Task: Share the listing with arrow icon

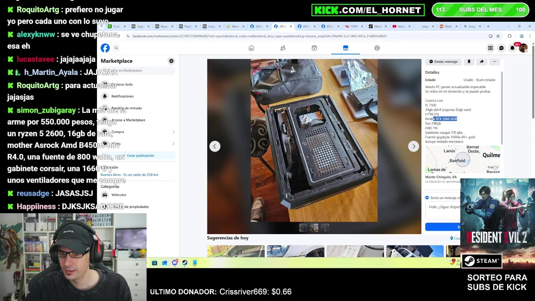Action: 481,61
